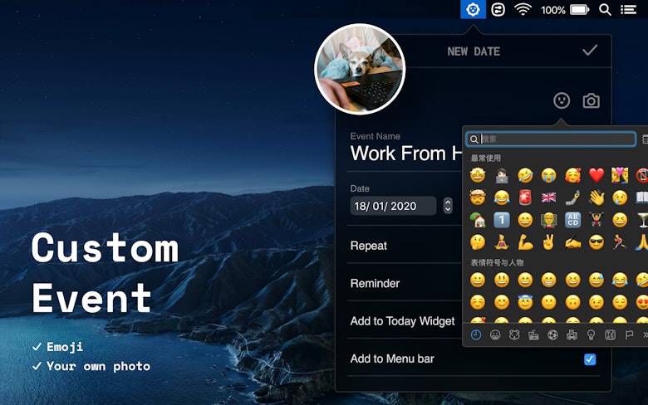
Task: Confirm new date with the checkmark icon
Action: coord(590,51)
